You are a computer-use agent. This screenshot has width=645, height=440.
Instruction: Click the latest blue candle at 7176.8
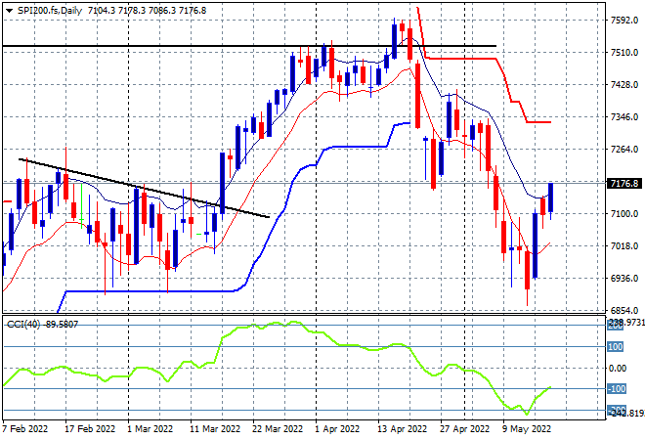(551, 198)
